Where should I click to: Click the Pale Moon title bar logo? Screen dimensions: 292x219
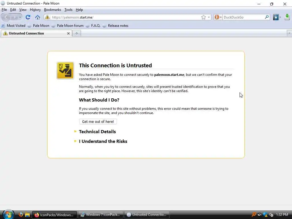coord(3,3)
